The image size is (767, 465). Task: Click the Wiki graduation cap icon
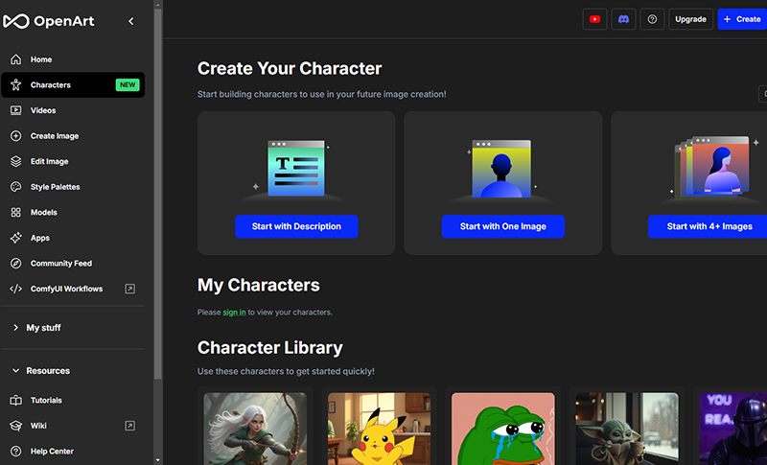pyautogui.click(x=16, y=426)
